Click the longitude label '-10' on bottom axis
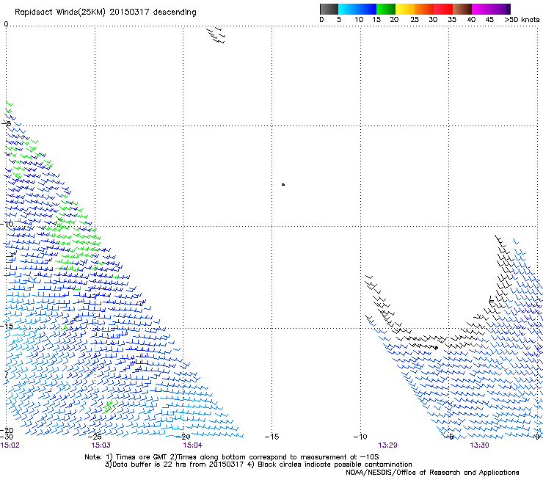Screen dimensions: 543x477 [360, 437]
